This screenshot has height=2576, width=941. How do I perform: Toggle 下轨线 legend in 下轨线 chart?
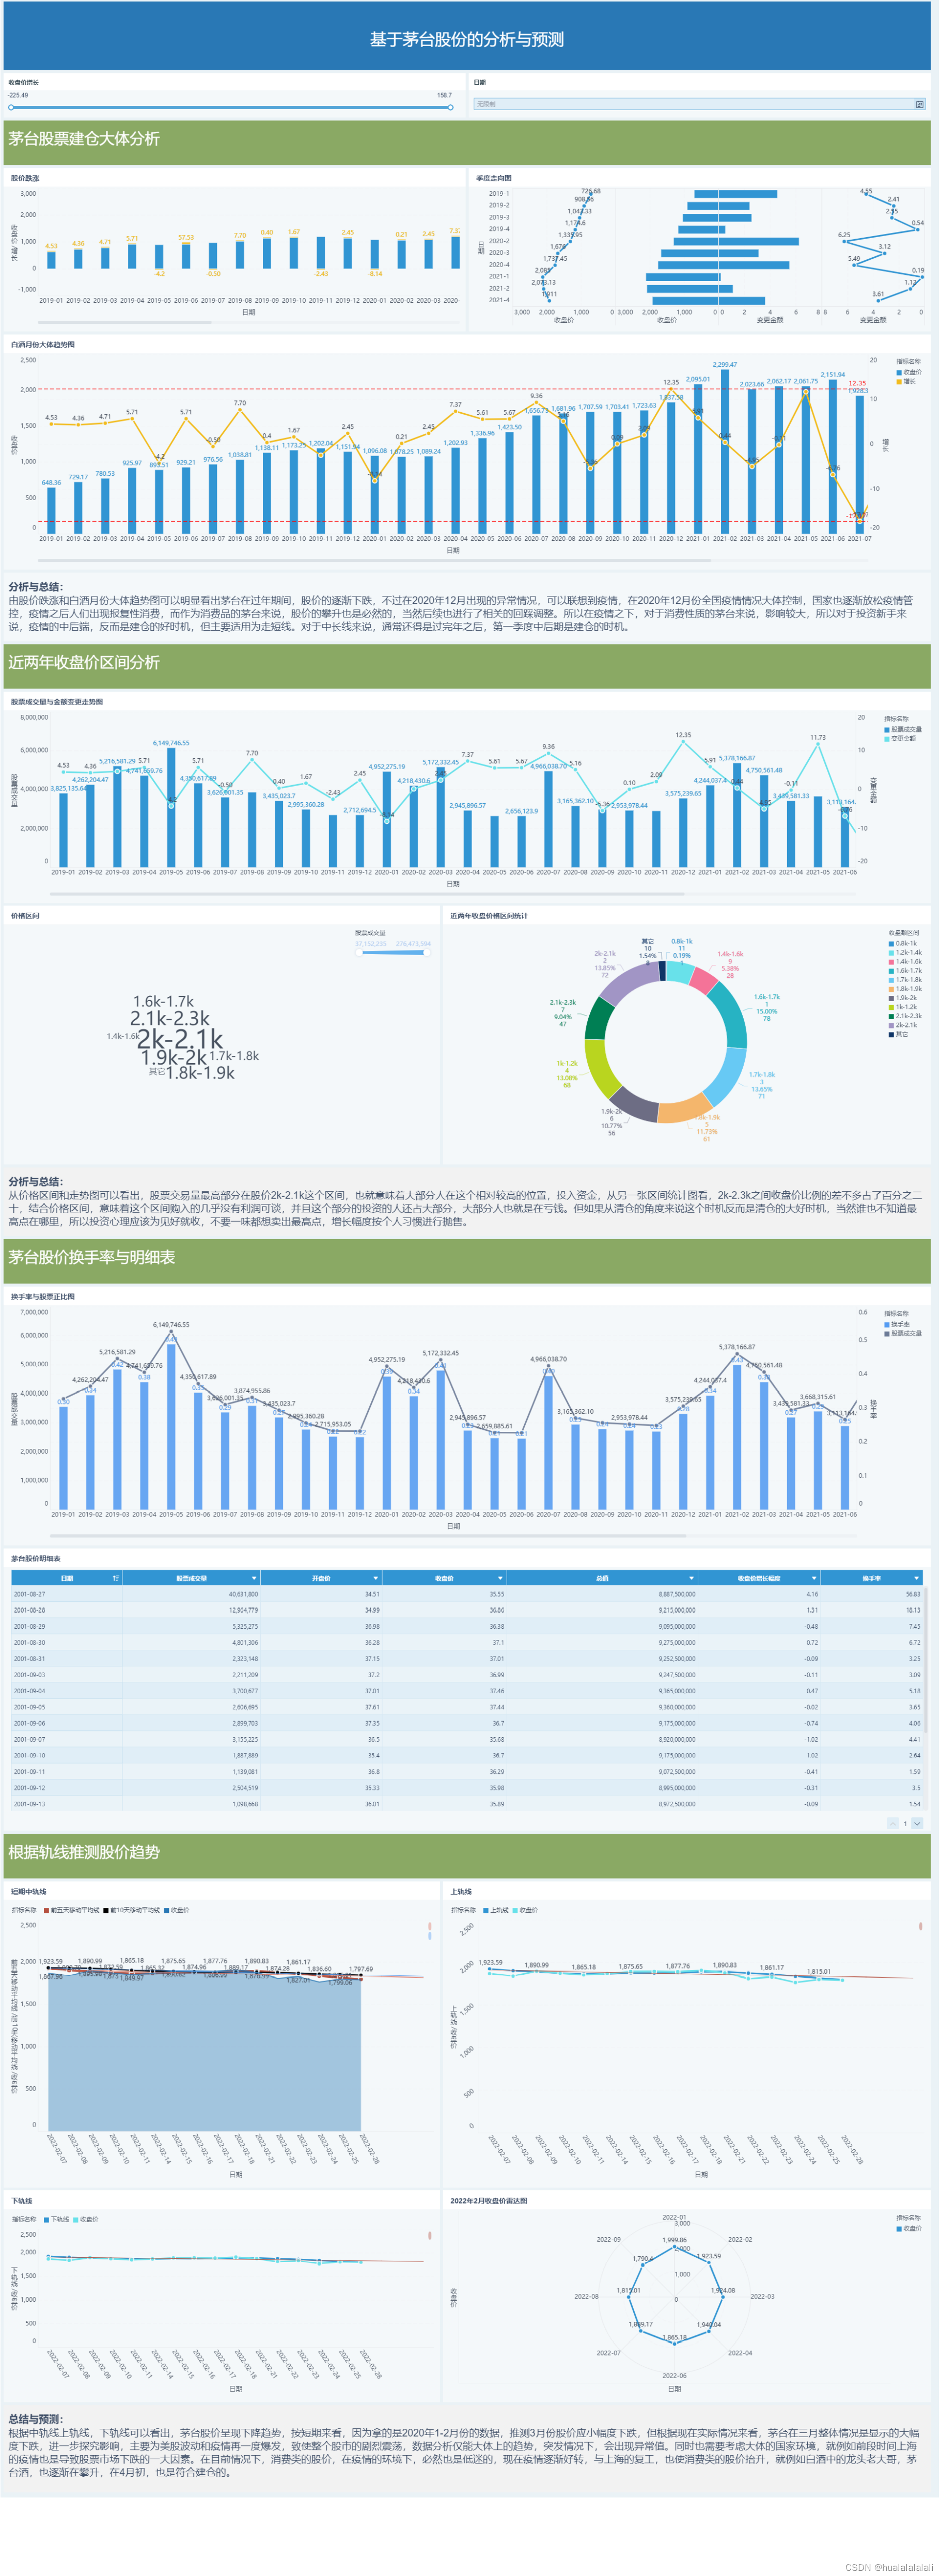(x=56, y=2219)
